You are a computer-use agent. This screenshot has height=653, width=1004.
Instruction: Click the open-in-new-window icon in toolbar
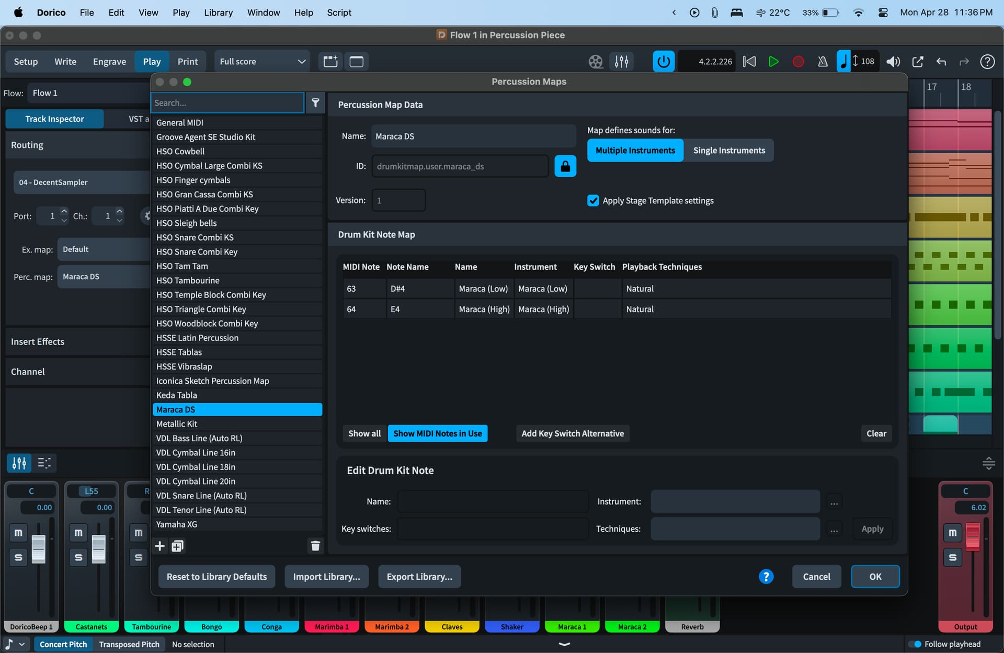pyautogui.click(x=918, y=62)
